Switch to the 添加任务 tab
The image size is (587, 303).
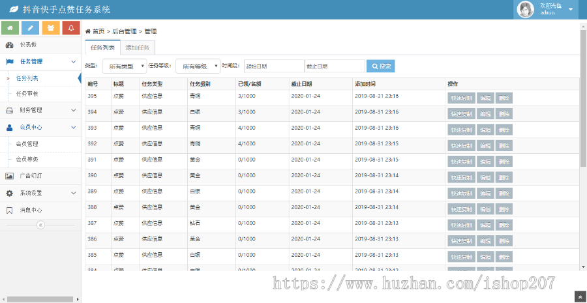click(x=138, y=48)
